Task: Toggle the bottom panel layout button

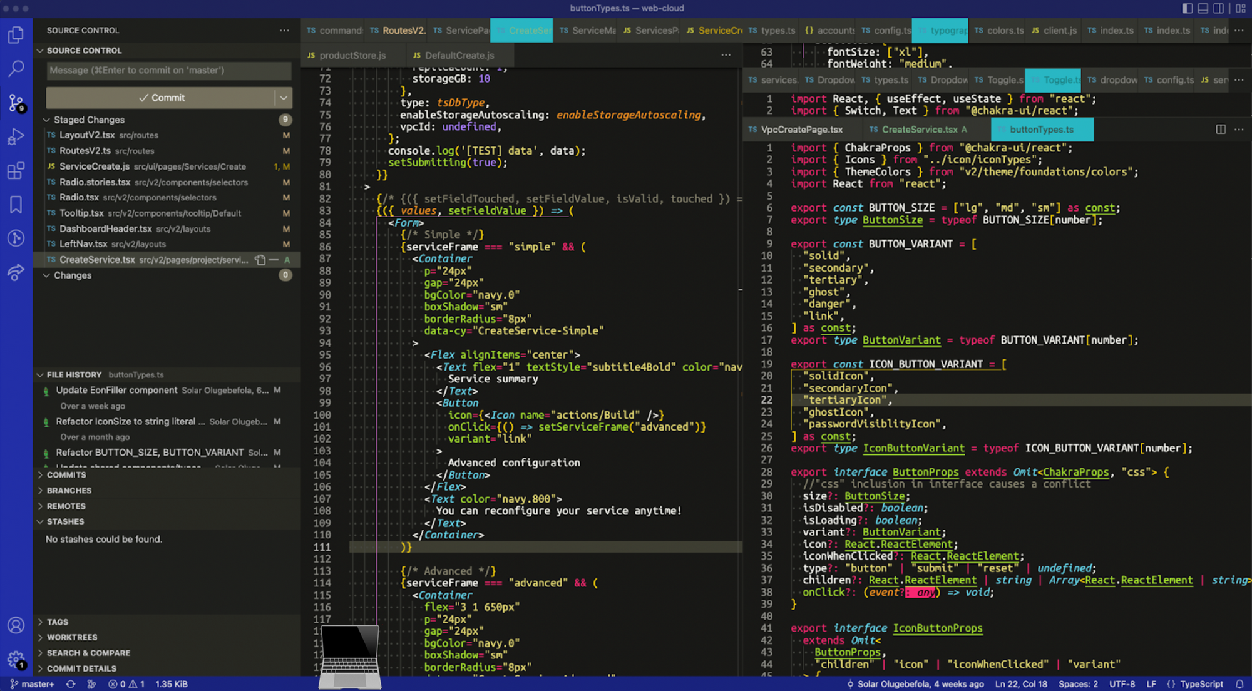Action: click(x=1203, y=8)
